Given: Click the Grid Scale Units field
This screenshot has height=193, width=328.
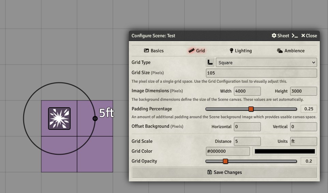Looking at the screenshot, I should (303, 141).
